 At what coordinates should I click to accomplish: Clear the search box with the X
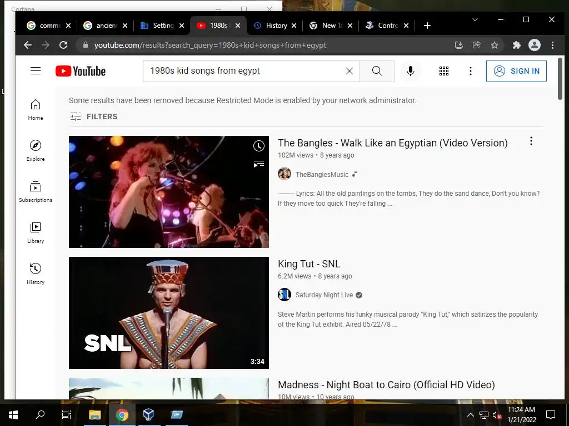pyautogui.click(x=350, y=71)
